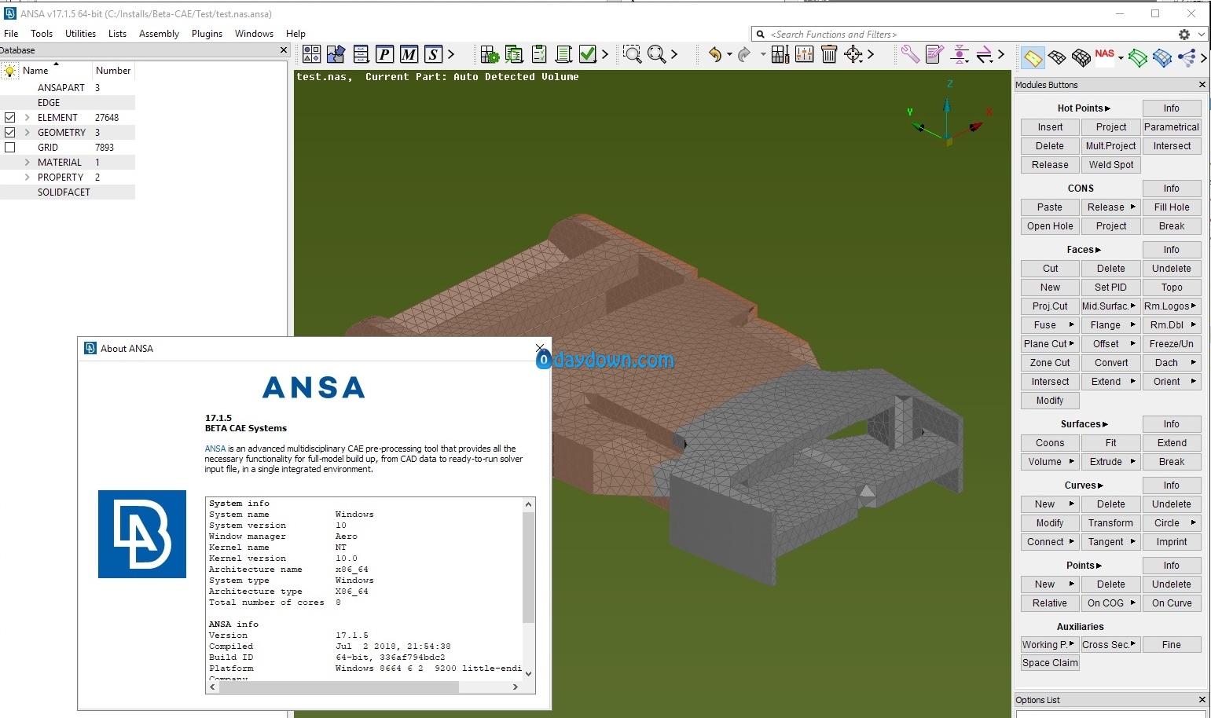Toggle the ELEMENT row checkbox

pos(10,118)
